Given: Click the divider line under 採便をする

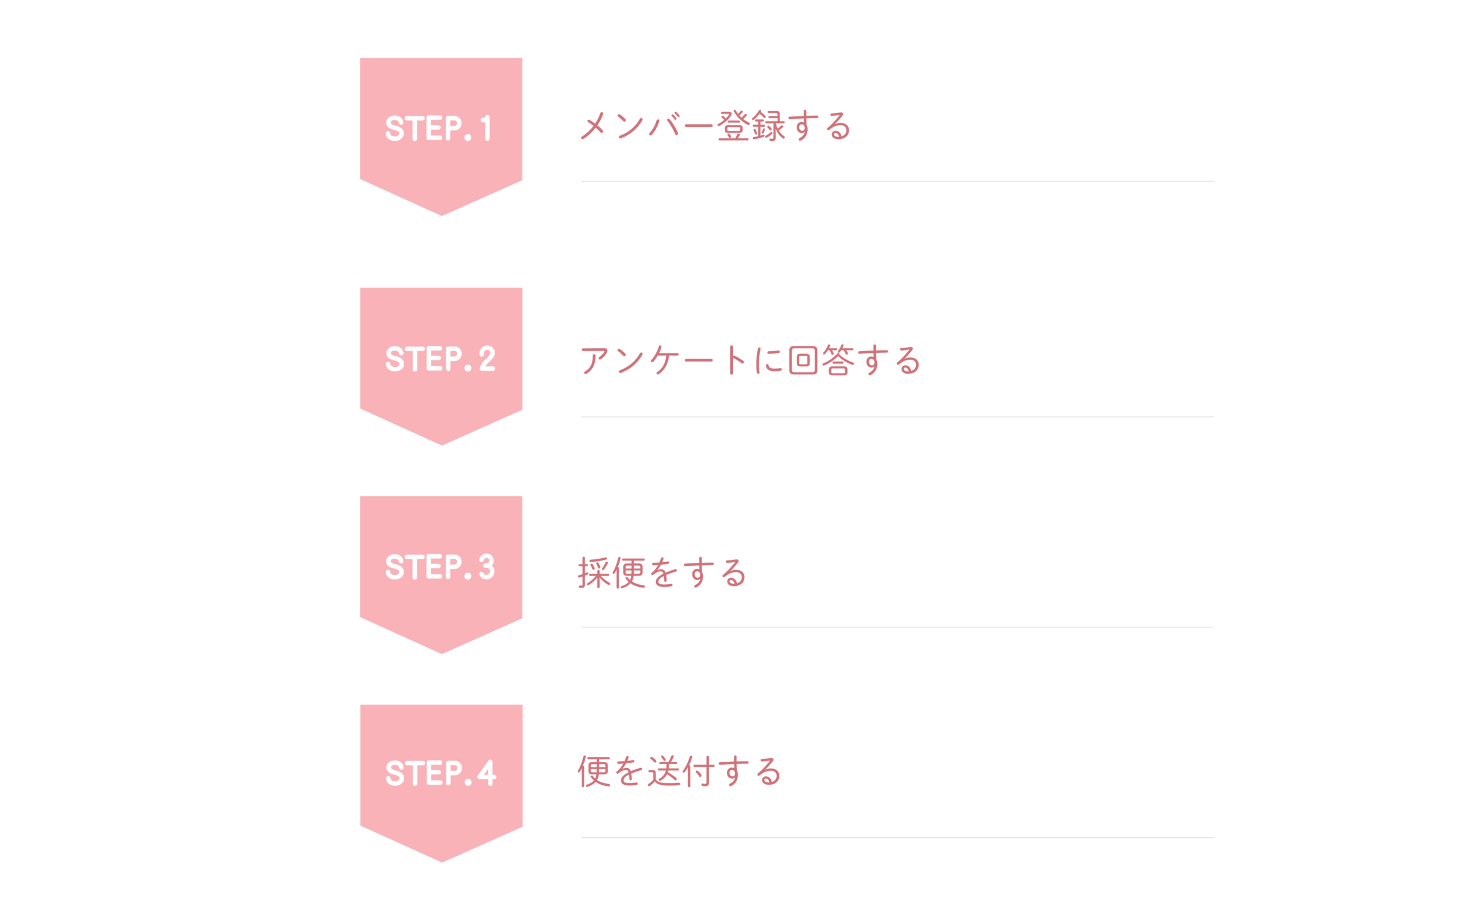Looking at the screenshot, I should click(x=897, y=627).
